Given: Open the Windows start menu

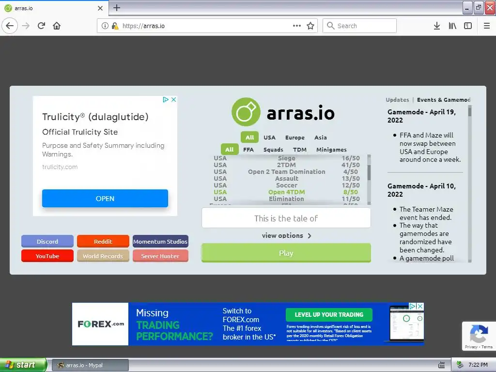Looking at the screenshot, I should [23, 365].
